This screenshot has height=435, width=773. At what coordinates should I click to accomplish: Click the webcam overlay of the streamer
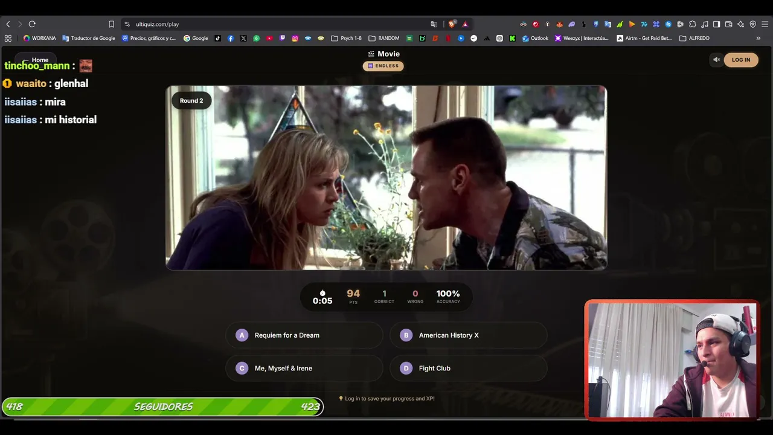click(672, 359)
